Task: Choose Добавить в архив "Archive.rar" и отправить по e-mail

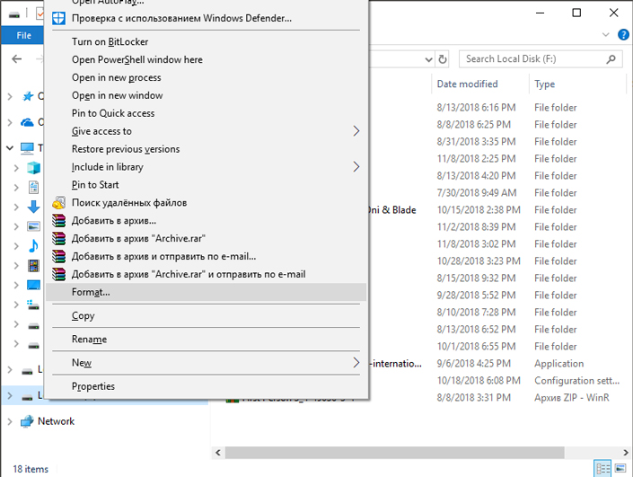Action: (206, 274)
